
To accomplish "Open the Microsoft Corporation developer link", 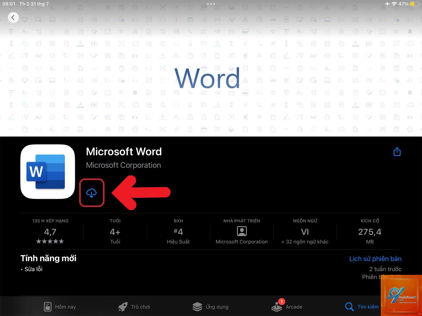I will (x=123, y=165).
